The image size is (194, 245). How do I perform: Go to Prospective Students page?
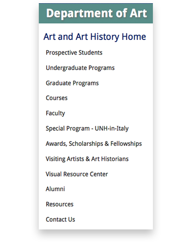[x=74, y=53]
